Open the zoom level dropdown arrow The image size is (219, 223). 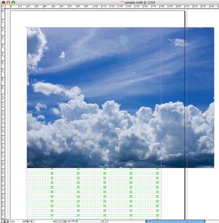click(x=24, y=221)
